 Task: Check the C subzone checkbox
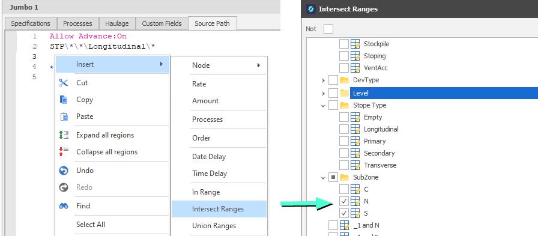(344, 189)
